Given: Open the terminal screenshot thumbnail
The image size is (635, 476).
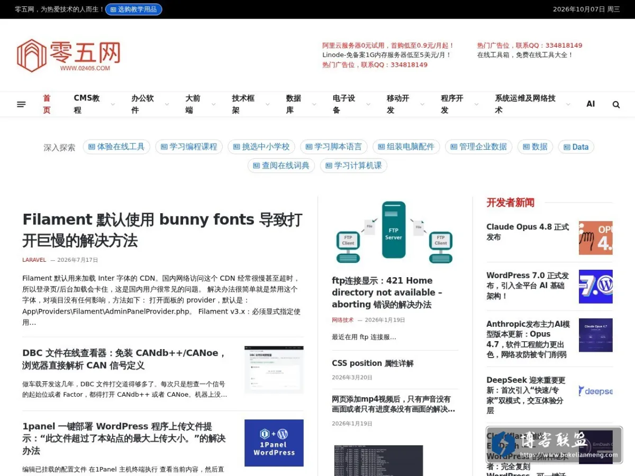Looking at the screenshot, I should point(379,461).
